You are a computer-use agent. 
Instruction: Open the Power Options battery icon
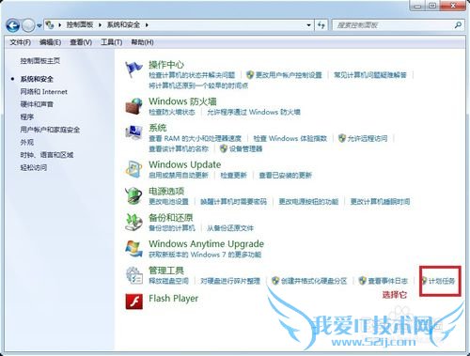tap(133, 195)
